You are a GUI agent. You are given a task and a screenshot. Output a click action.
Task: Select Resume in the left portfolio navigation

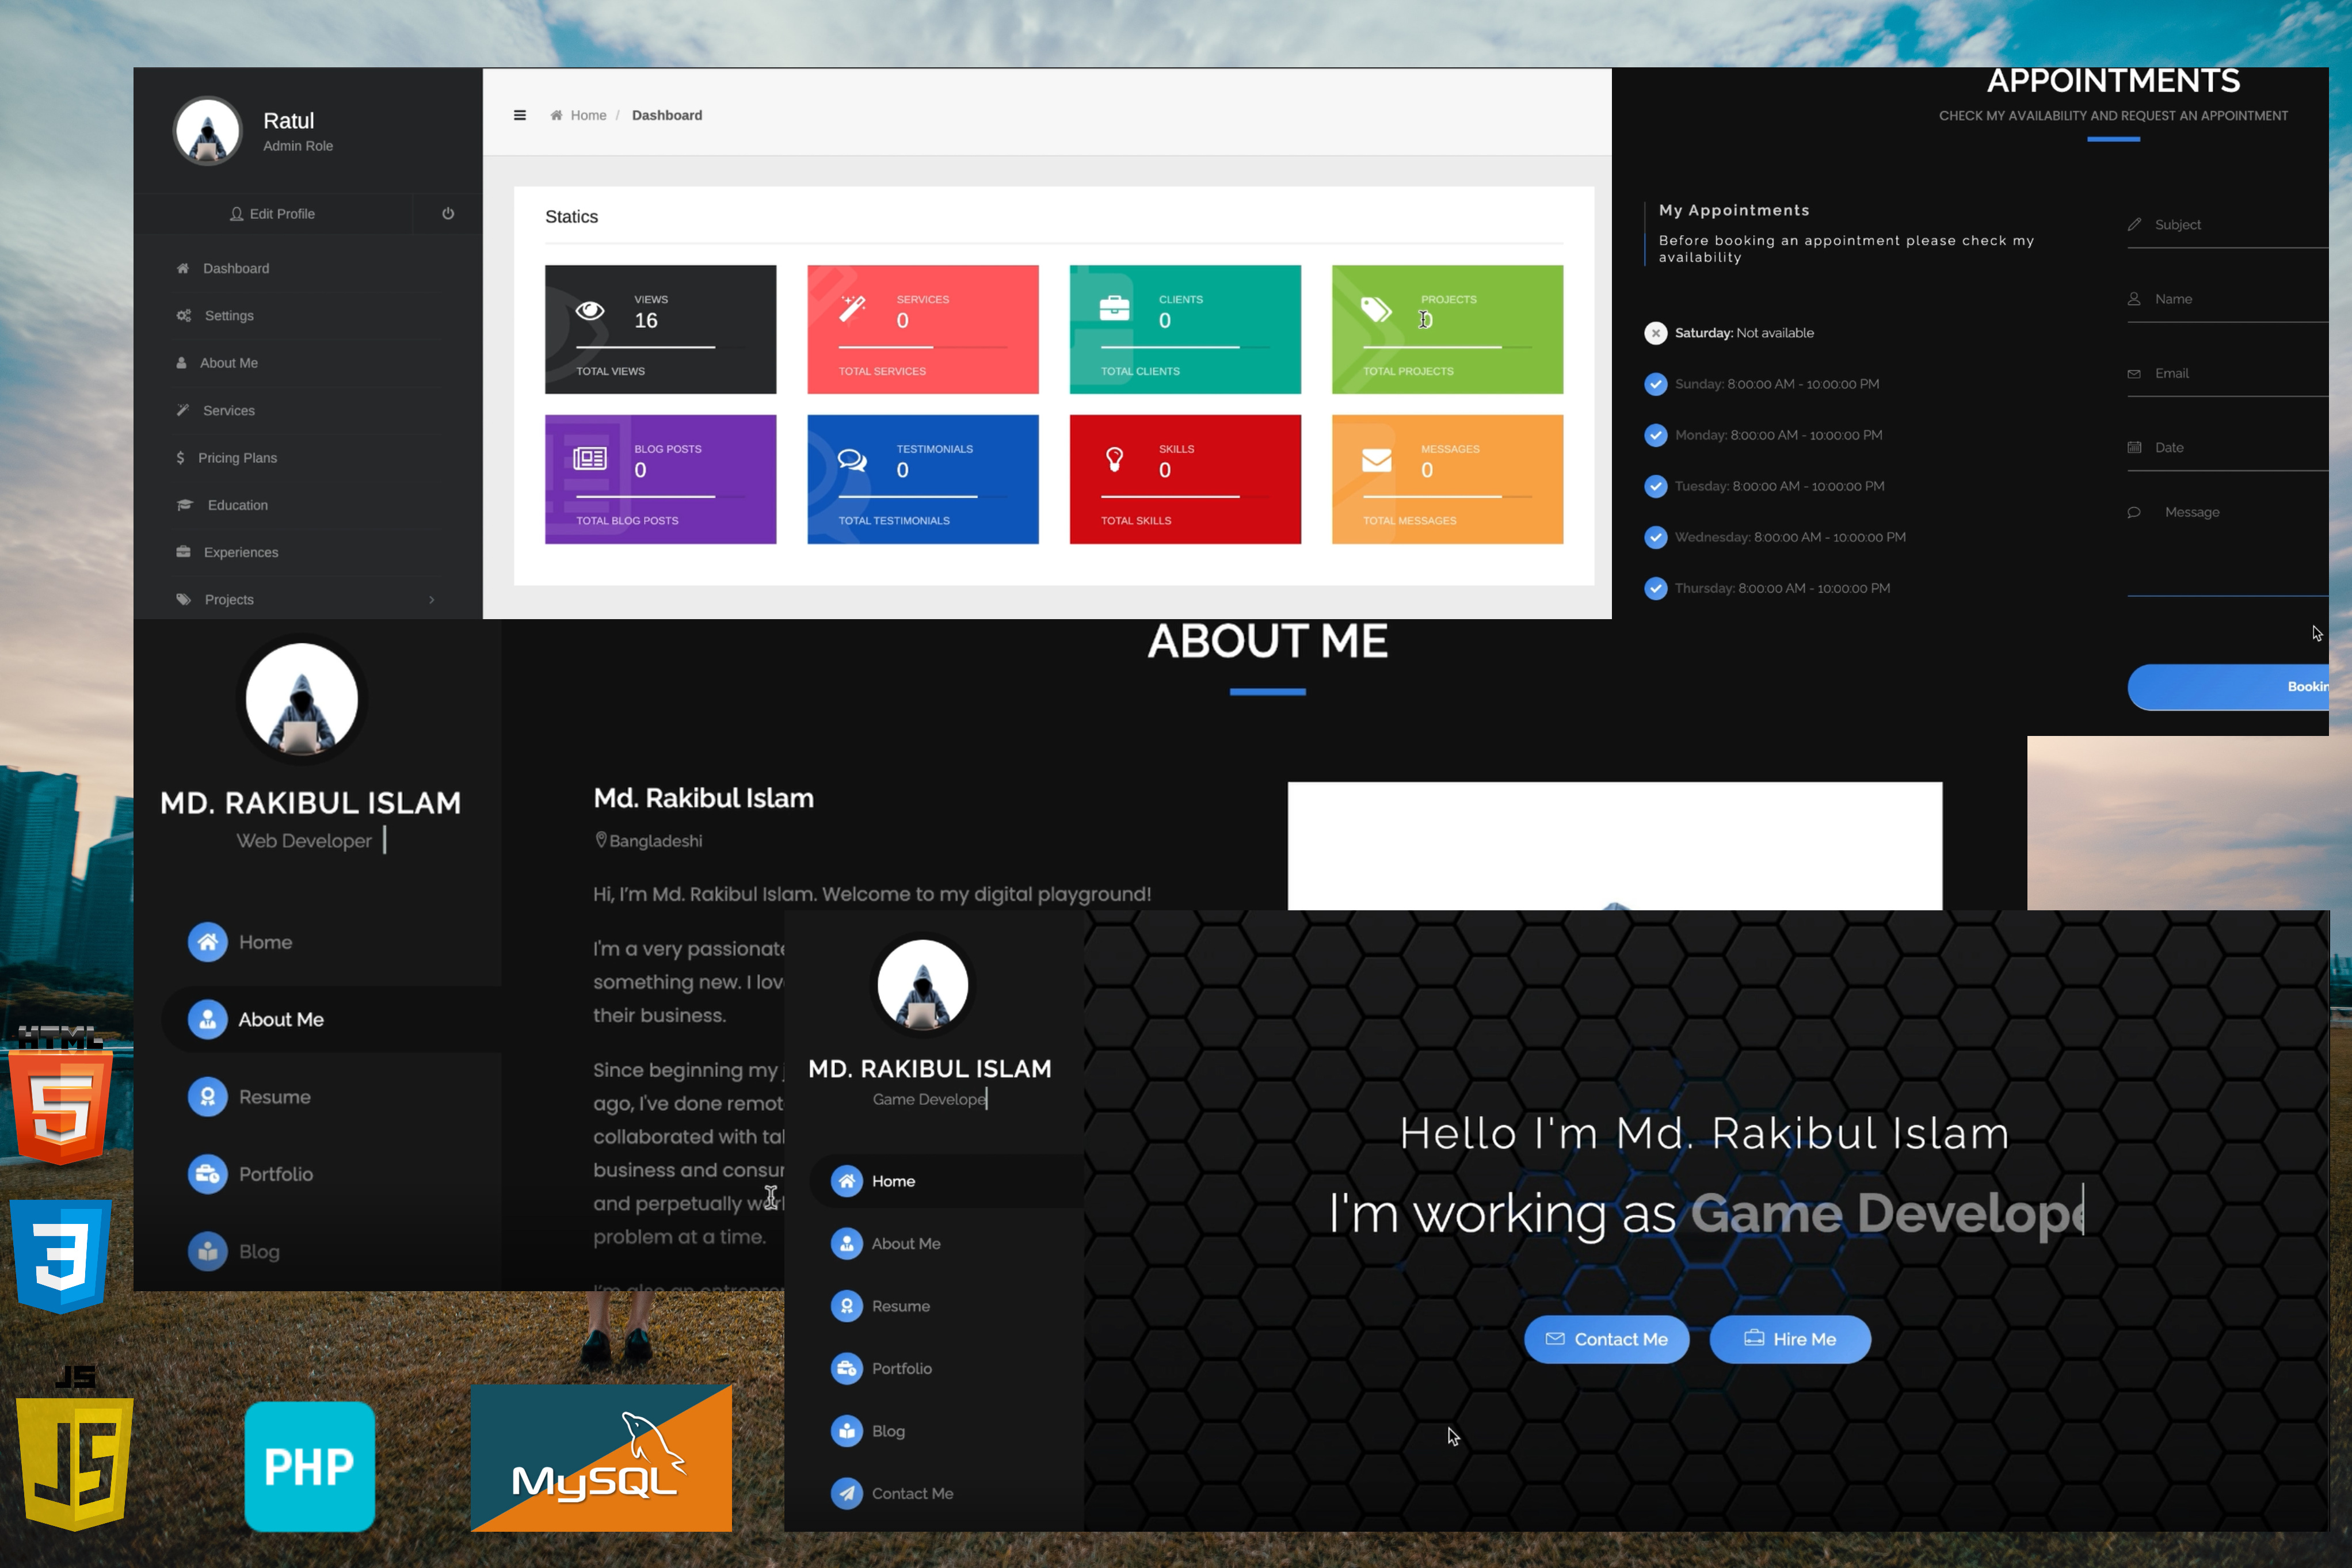pyautogui.click(x=274, y=1097)
